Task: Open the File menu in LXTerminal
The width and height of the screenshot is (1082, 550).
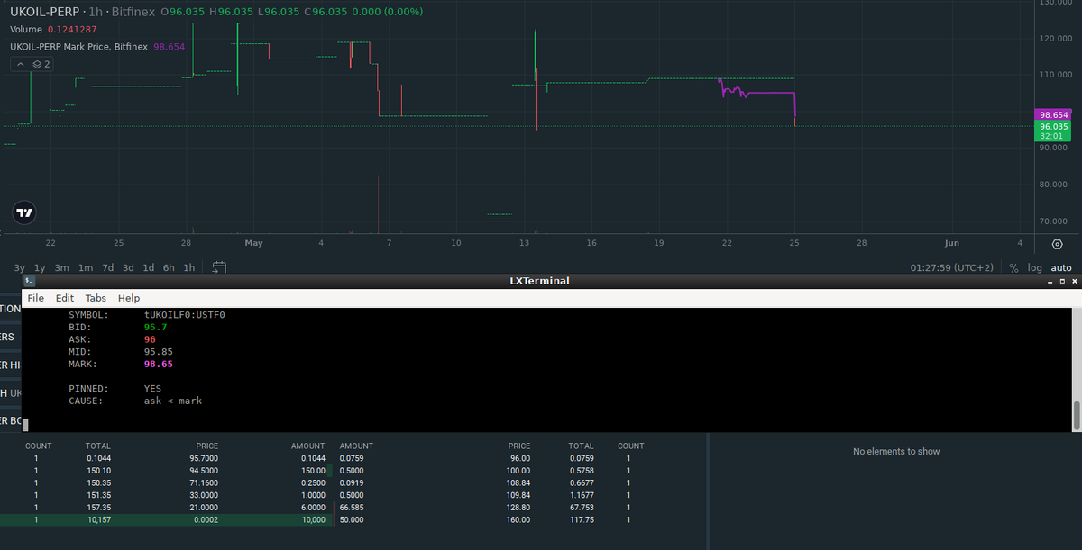Action: pos(35,298)
